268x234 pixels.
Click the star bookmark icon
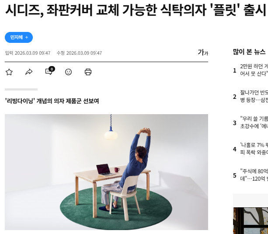[9, 72]
